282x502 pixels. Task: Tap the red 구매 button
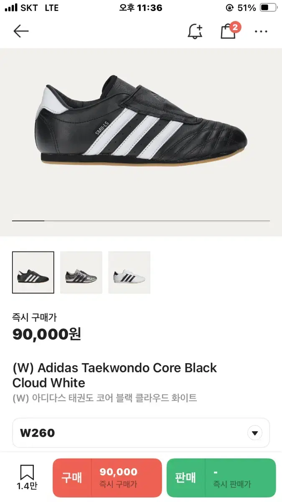(x=72, y=478)
